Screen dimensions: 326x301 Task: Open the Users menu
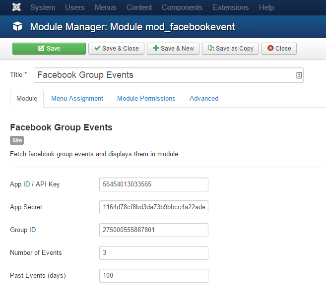[74, 7]
